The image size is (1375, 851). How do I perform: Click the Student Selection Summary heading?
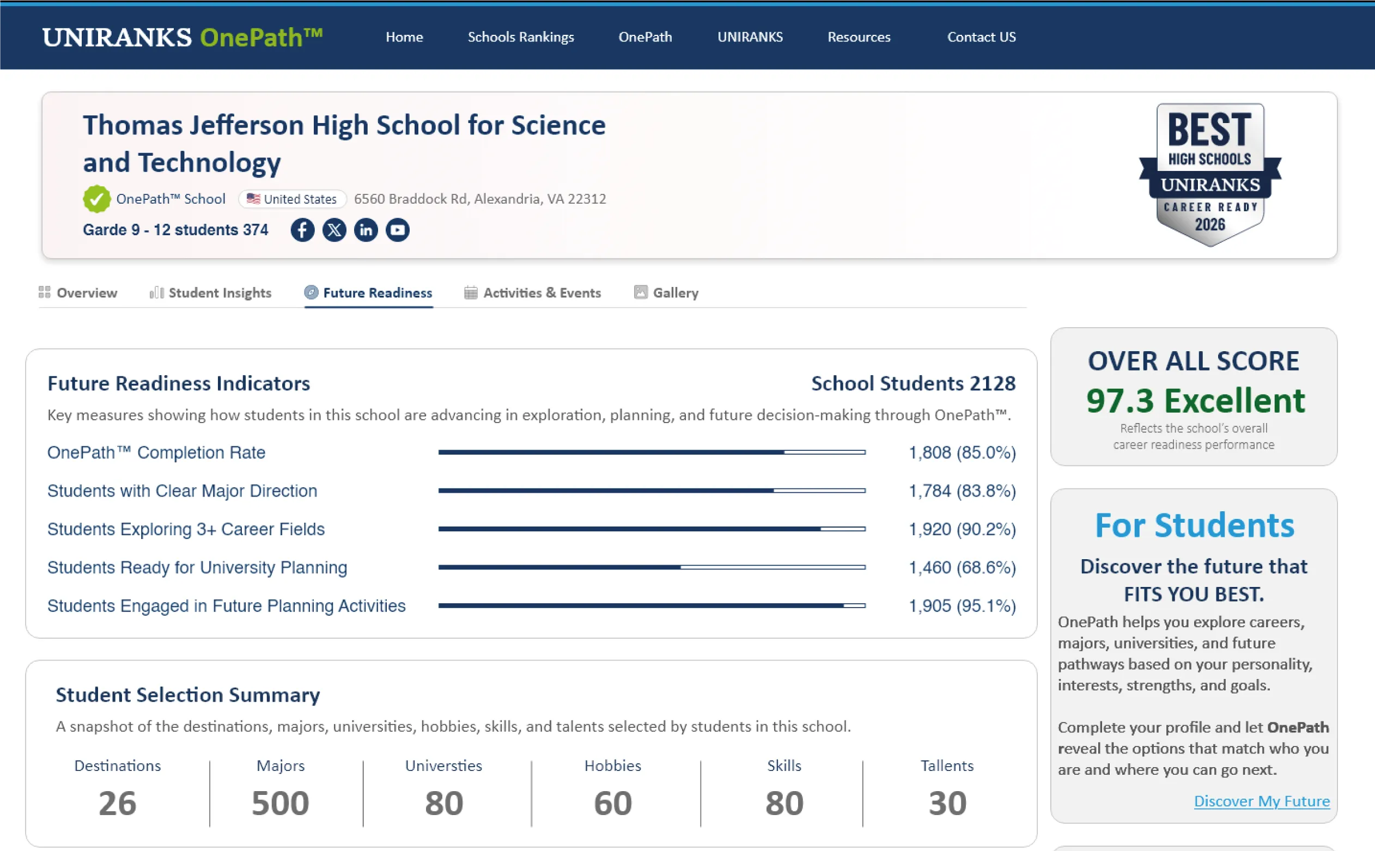click(187, 695)
